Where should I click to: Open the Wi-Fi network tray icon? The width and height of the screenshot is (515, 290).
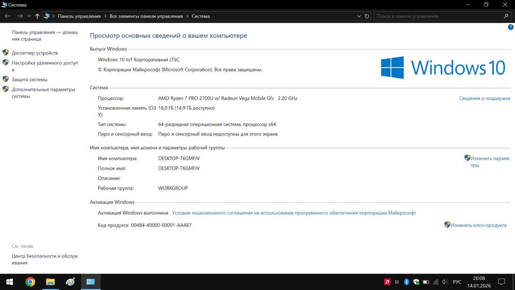coord(436,282)
